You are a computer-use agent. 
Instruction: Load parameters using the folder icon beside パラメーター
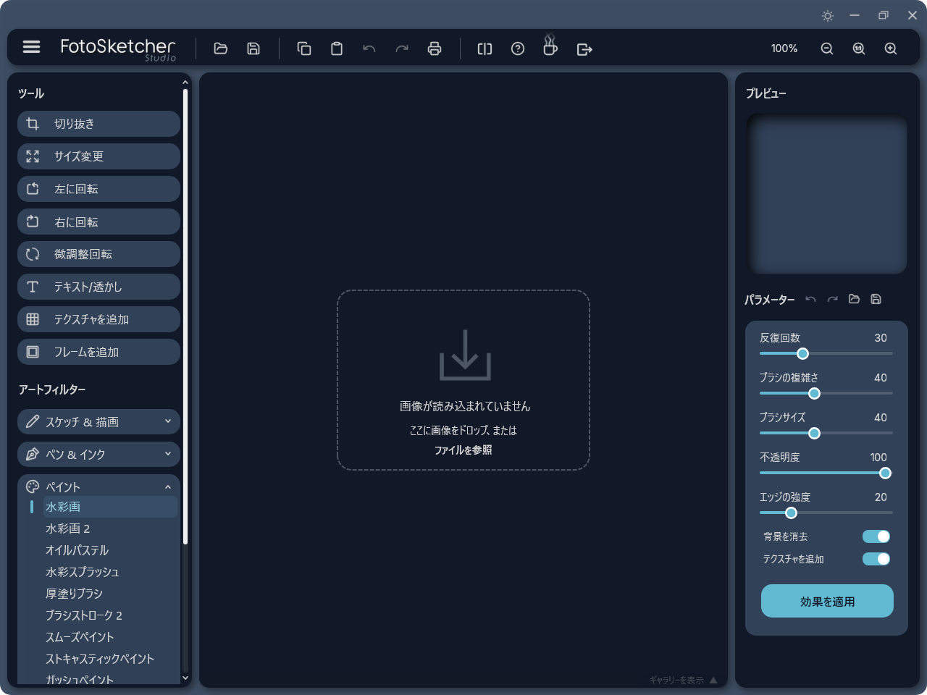[x=854, y=299]
